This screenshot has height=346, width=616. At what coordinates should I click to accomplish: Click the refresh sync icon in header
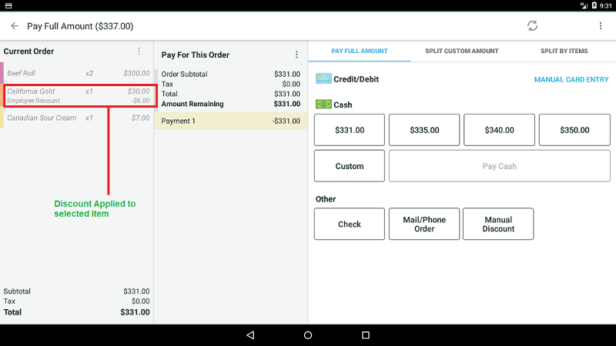[x=532, y=26]
